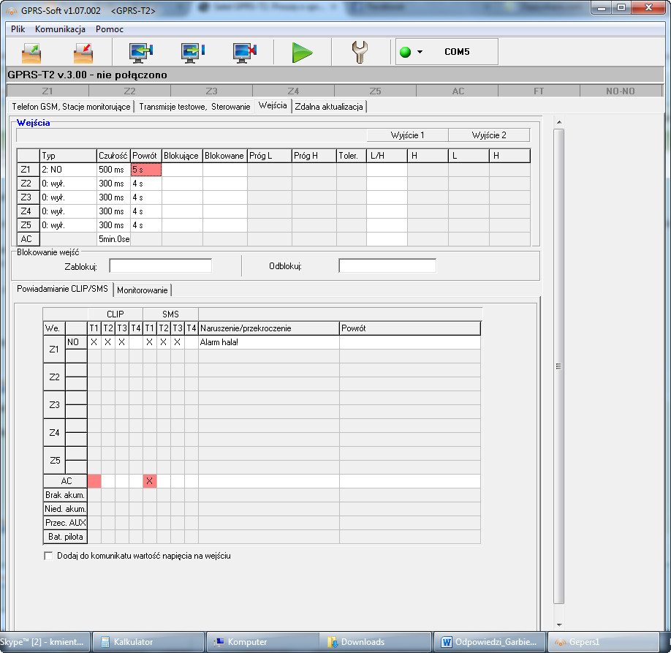Click scroll up arrow of vertical scrollbar
The image size is (671, 653).
tap(559, 122)
